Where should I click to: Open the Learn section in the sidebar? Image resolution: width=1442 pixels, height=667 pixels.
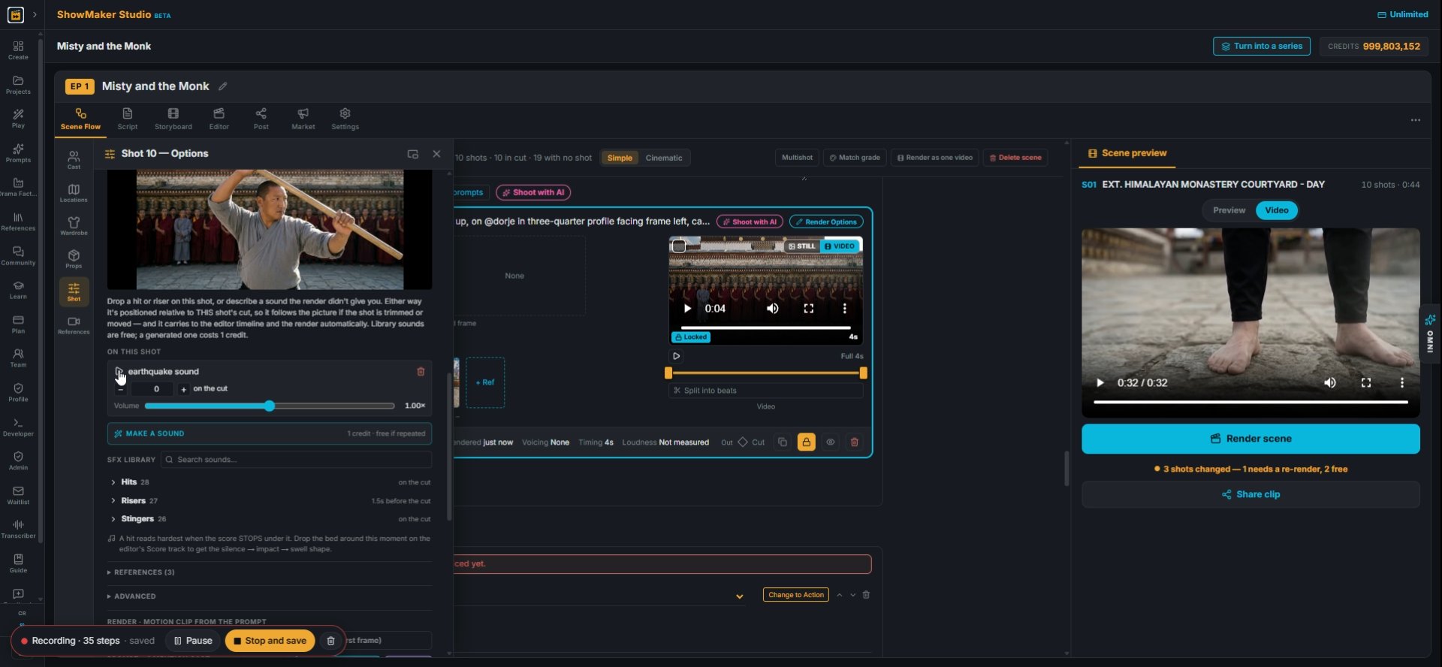(x=18, y=290)
